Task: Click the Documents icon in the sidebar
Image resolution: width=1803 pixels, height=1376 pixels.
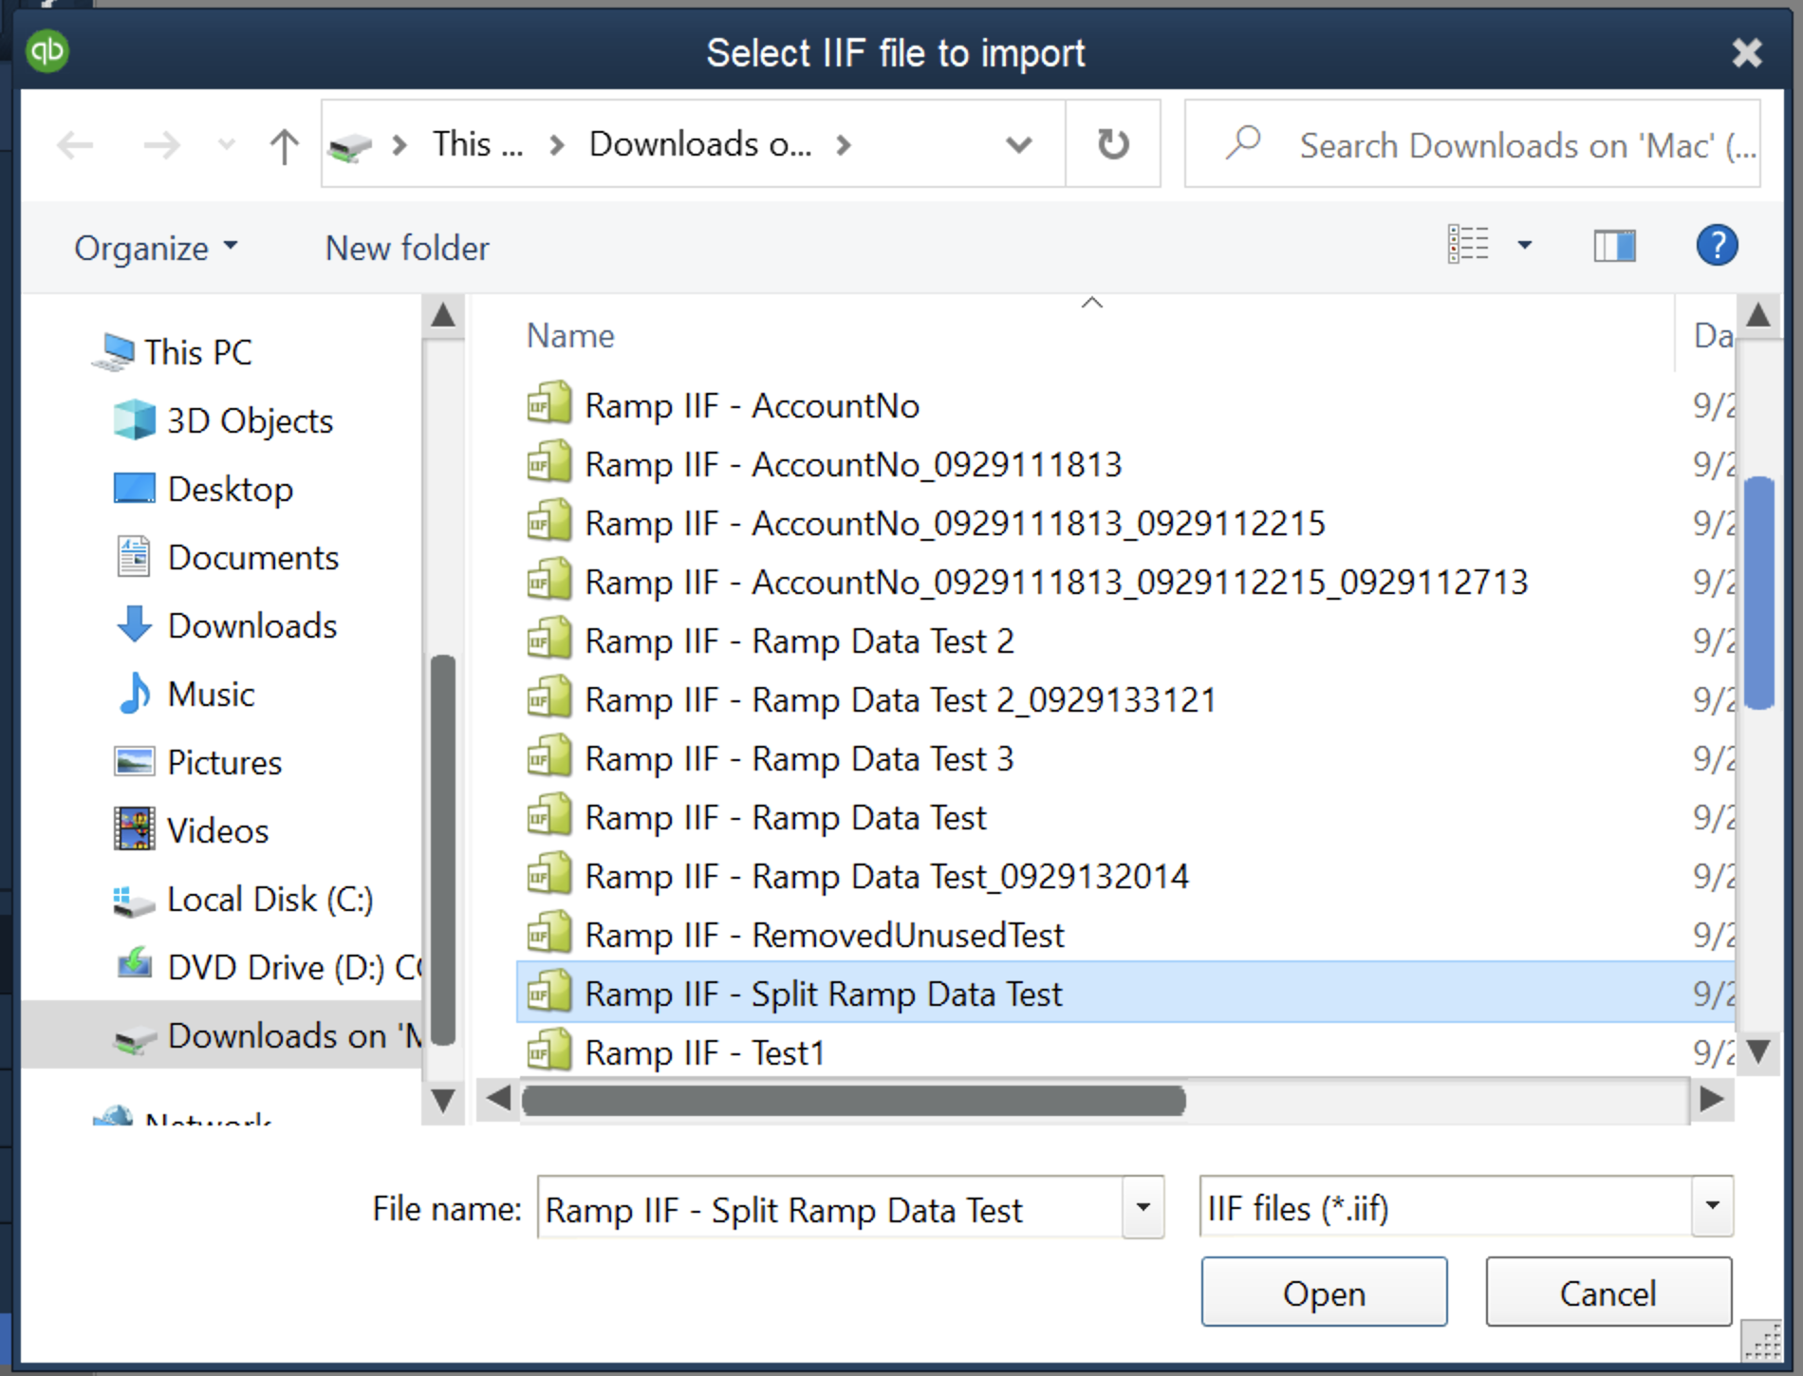Action: pyautogui.click(x=134, y=557)
